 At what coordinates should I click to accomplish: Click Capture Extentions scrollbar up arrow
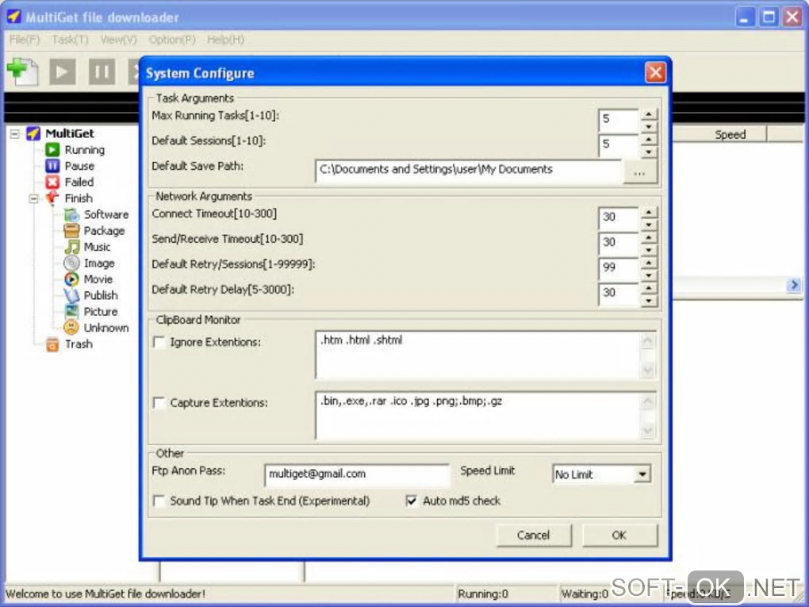(647, 401)
